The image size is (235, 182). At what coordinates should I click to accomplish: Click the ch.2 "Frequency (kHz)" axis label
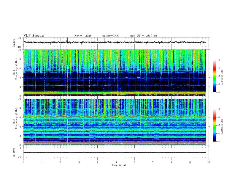(17, 118)
